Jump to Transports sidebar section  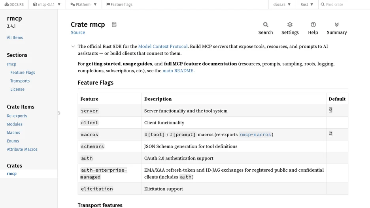(20, 81)
